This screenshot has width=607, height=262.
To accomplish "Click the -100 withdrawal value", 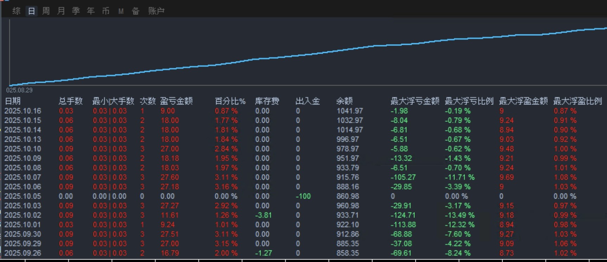I will click(x=303, y=196).
